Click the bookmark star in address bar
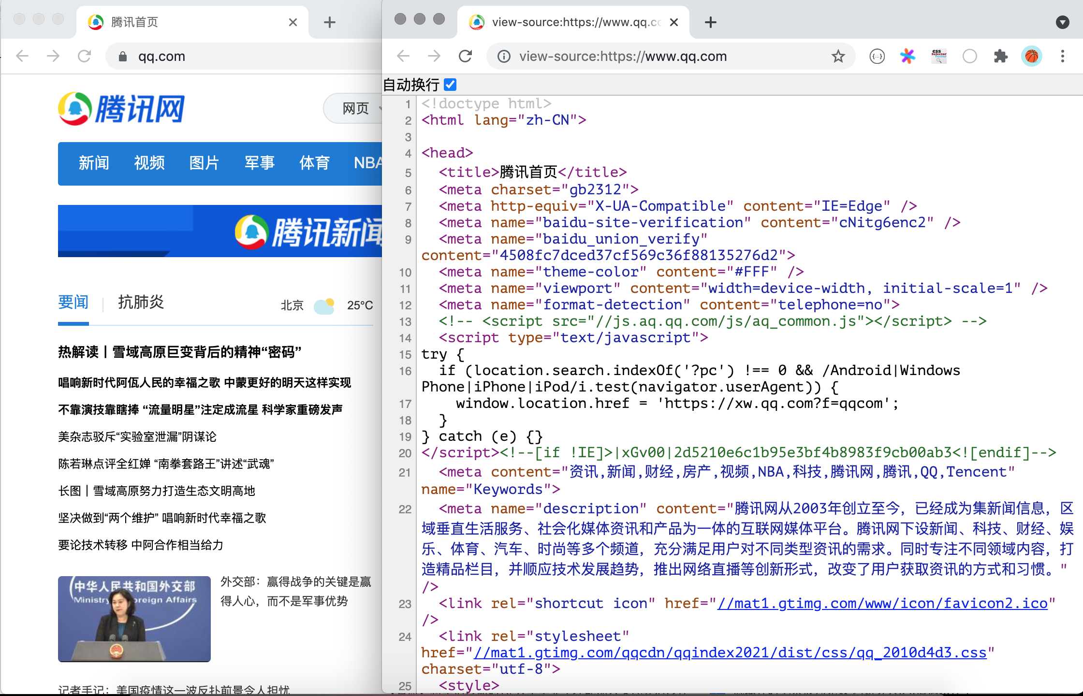 pyautogui.click(x=838, y=57)
